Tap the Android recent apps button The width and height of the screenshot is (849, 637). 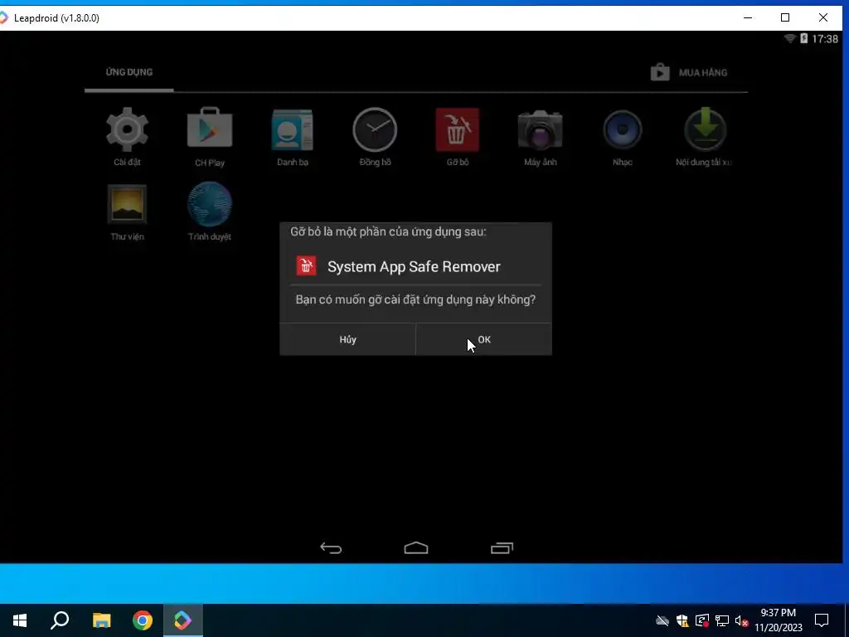tap(502, 548)
